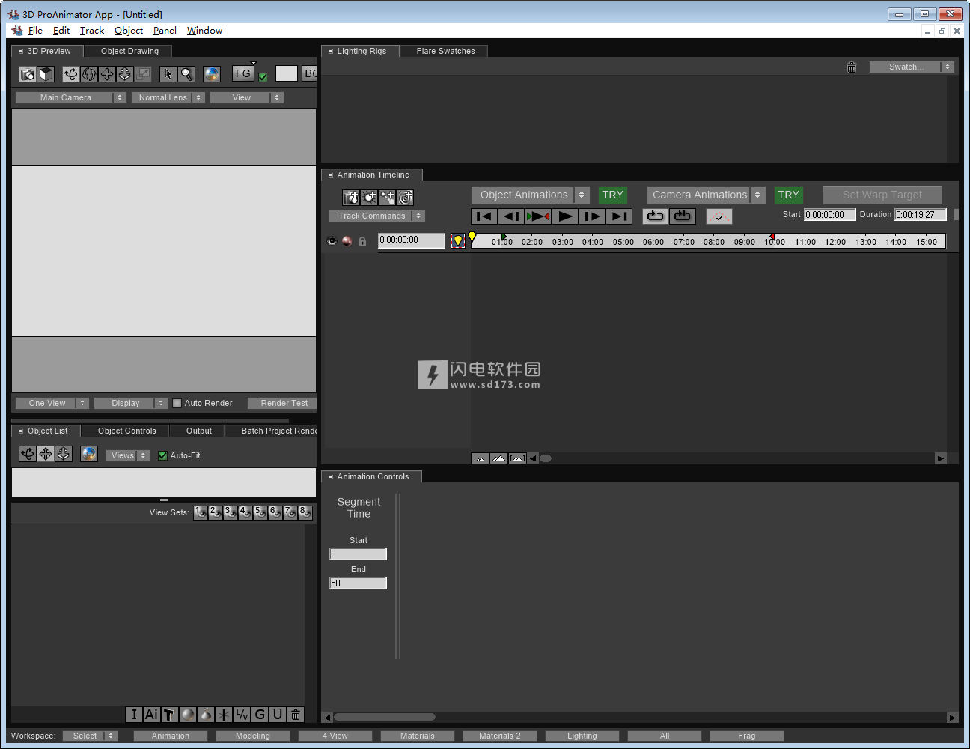Click the timeline Duration field

tap(921, 214)
